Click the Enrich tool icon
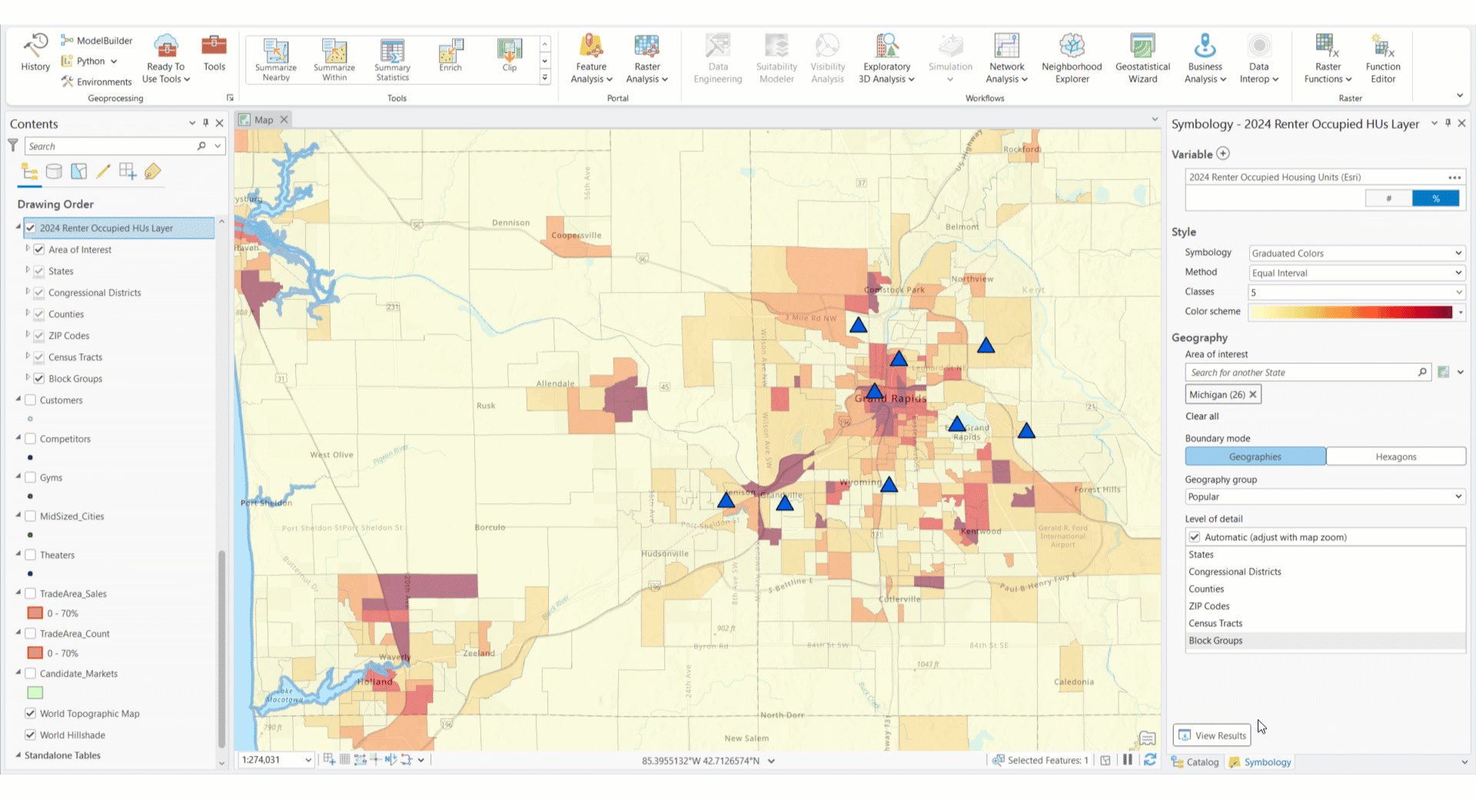 point(450,55)
